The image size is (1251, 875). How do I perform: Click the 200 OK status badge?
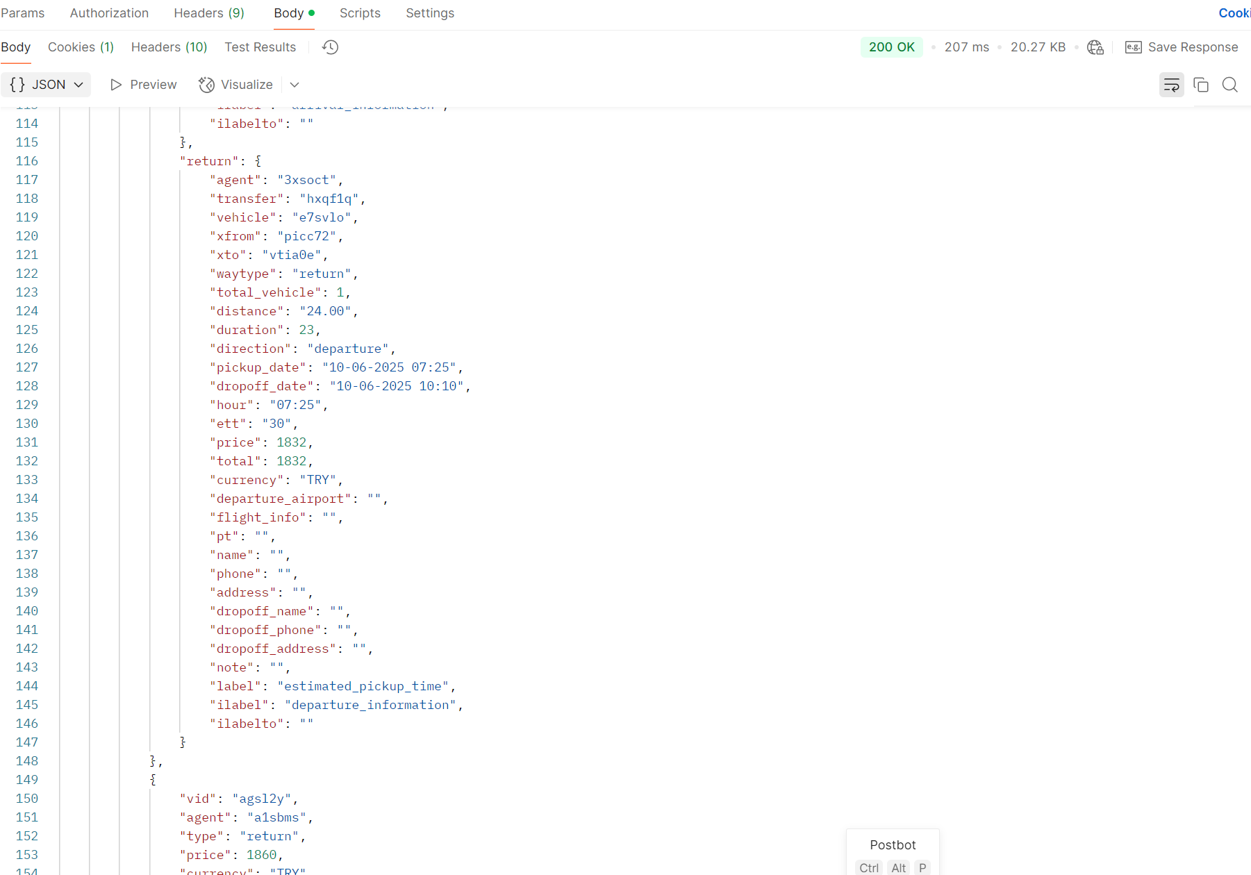point(891,47)
